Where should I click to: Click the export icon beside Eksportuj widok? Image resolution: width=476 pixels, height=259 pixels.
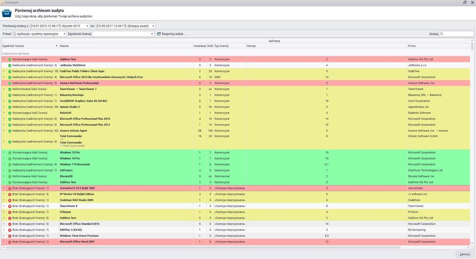tap(159, 34)
